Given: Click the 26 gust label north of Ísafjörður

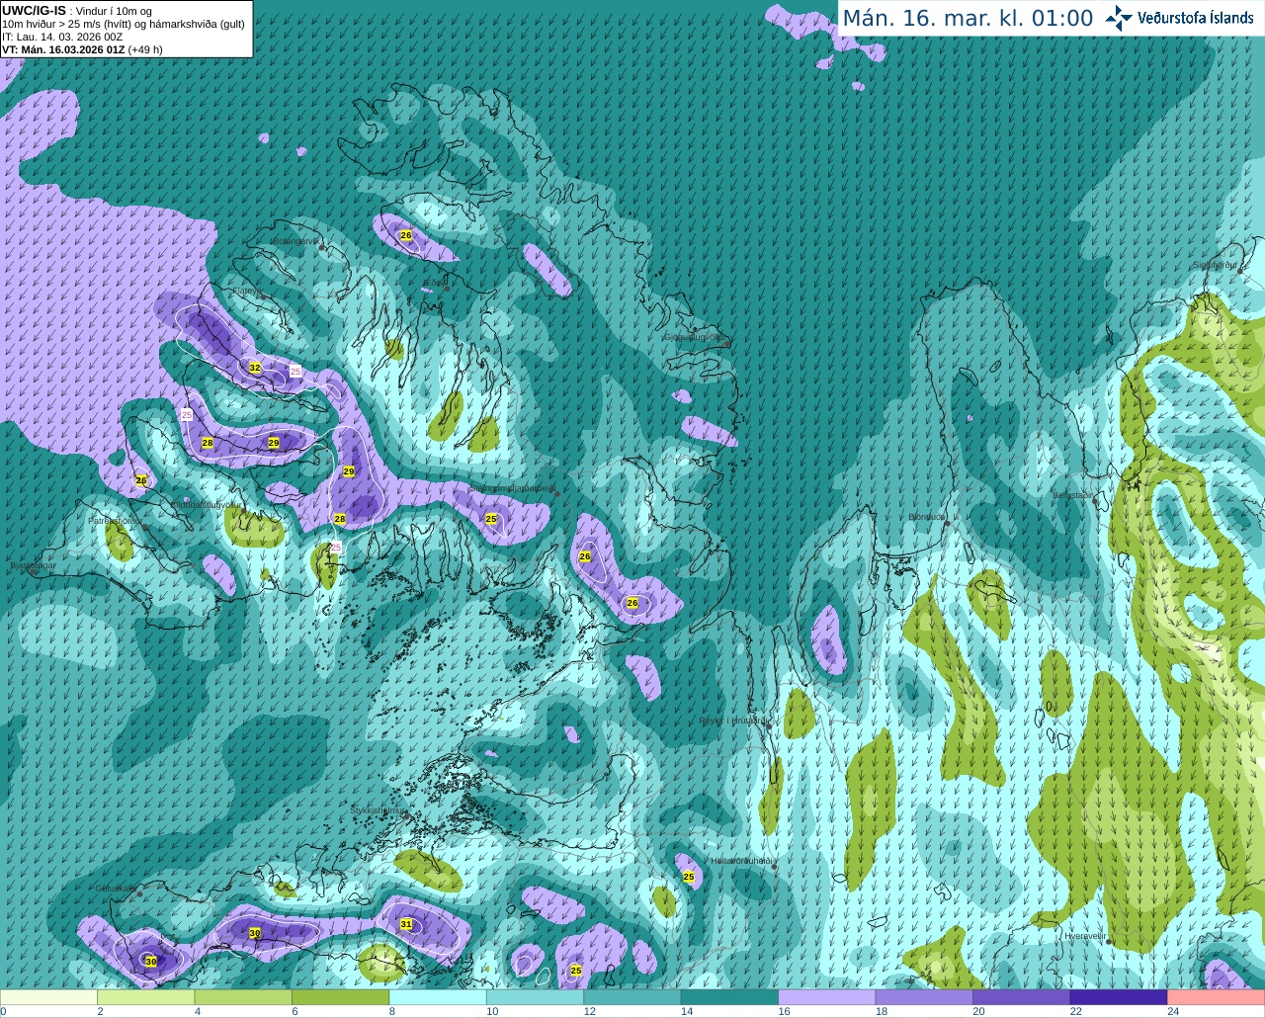Looking at the screenshot, I should coord(405,235).
